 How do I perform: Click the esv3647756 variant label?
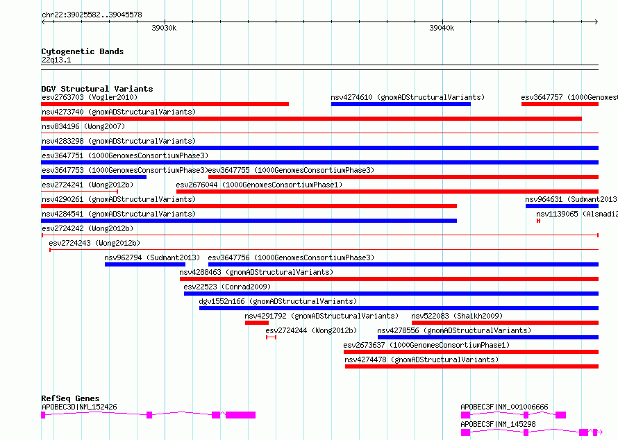coord(291,257)
